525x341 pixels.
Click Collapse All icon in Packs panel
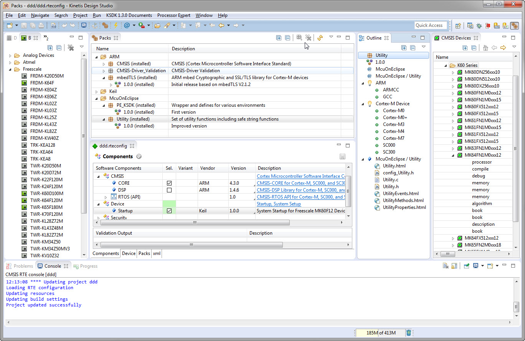tap(287, 38)
